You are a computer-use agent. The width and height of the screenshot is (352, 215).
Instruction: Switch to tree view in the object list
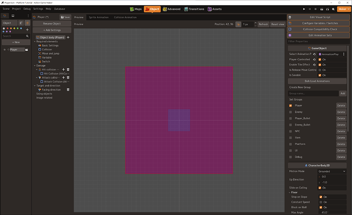[x=21, y=23]
